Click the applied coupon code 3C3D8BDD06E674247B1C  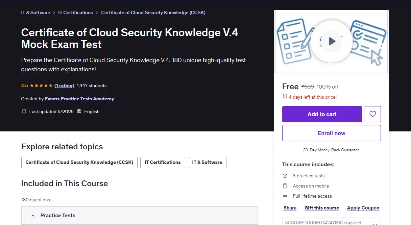pyautogui.click(x=314, y=223)
